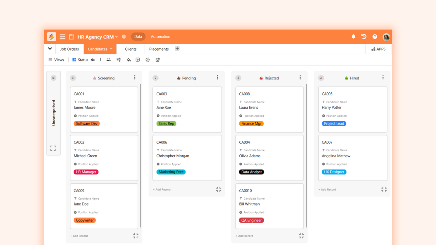This screenshot has height=245, width=436.
Task: Open the Hired column options menu
Action: (383, 78)
